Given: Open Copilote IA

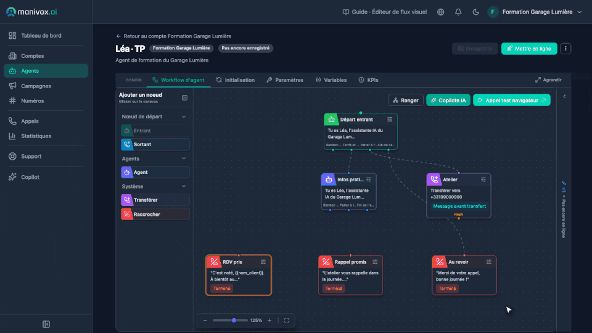Looking at the screenshot, I should coord(448,101).
